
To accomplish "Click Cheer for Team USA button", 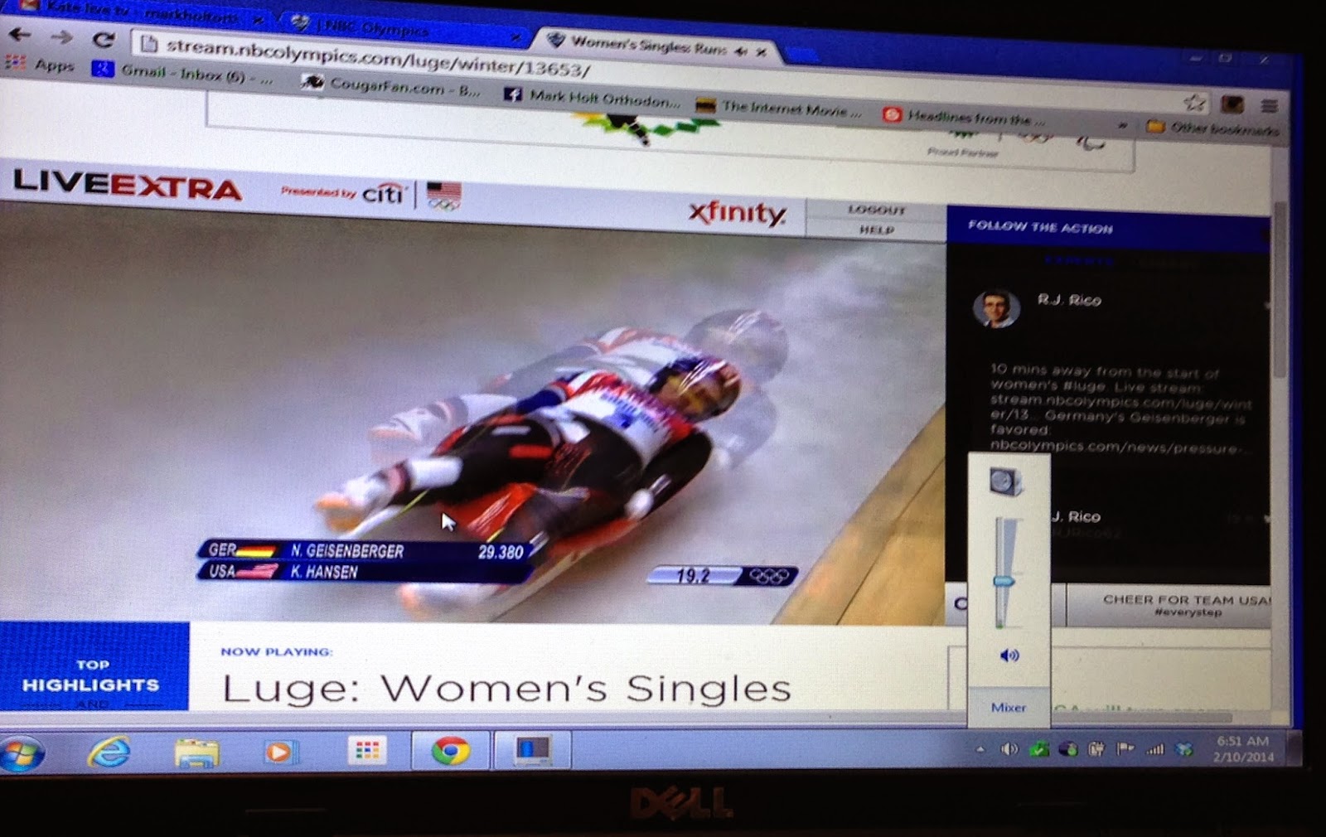I will pyautogui.click(x=1167, y=605).
